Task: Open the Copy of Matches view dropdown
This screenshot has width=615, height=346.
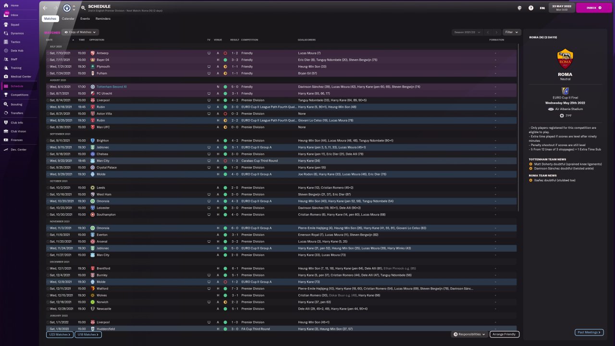Action: pos(81,32)
